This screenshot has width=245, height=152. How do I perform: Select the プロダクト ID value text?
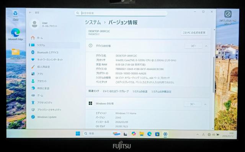131,73
